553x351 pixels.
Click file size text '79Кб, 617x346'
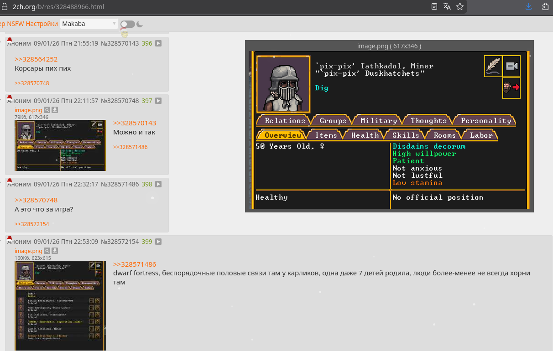pos(31,117)
